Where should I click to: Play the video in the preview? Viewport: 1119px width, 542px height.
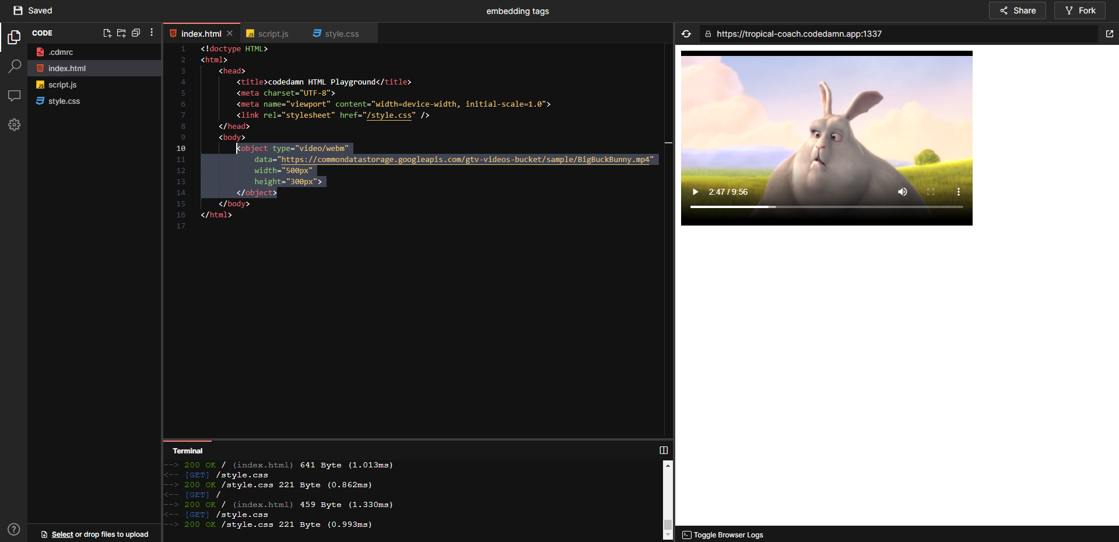click(694, 192)
